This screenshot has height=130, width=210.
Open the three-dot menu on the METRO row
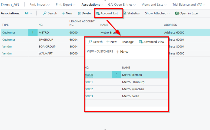tap(33, 33)
